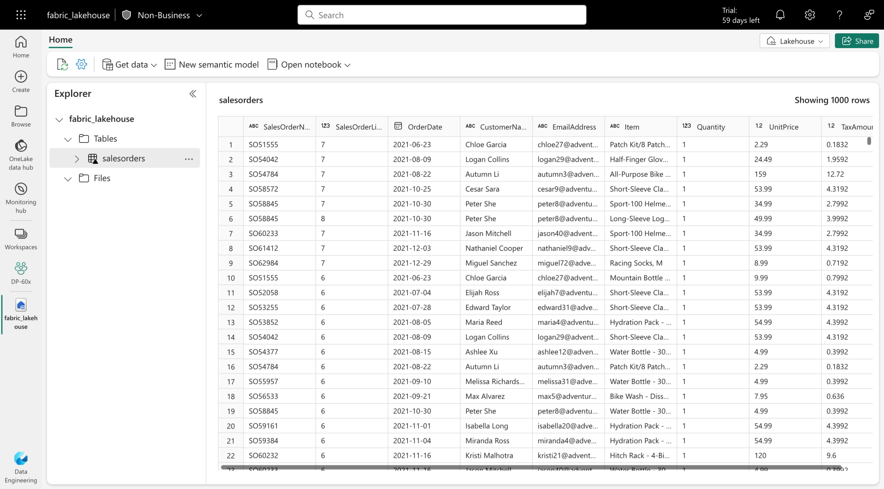
Task: Expand the Files folder in Explorer
Action: 68,178
